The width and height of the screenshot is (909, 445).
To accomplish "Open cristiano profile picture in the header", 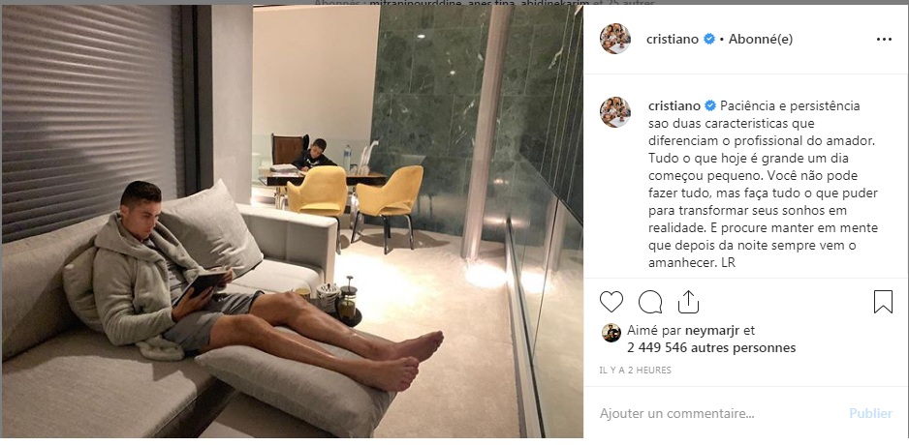I will [615, 39].
